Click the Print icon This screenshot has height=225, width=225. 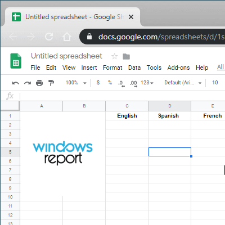coord(39,83)
